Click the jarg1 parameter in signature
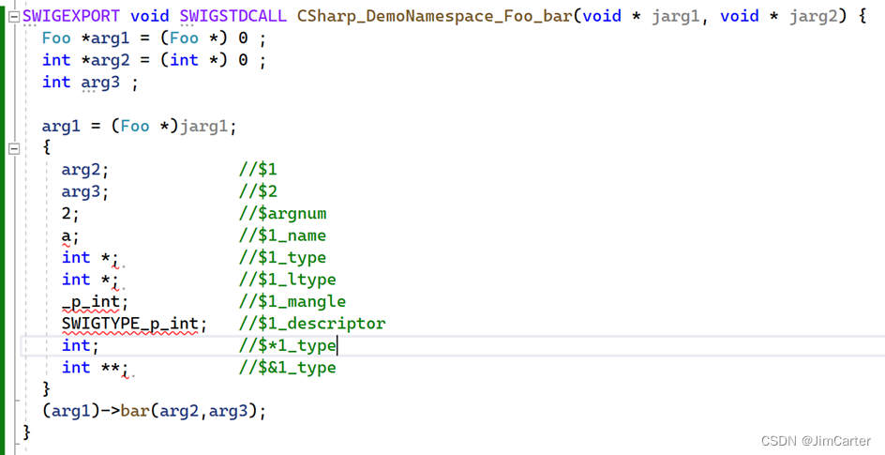 (x=676, y=16)
